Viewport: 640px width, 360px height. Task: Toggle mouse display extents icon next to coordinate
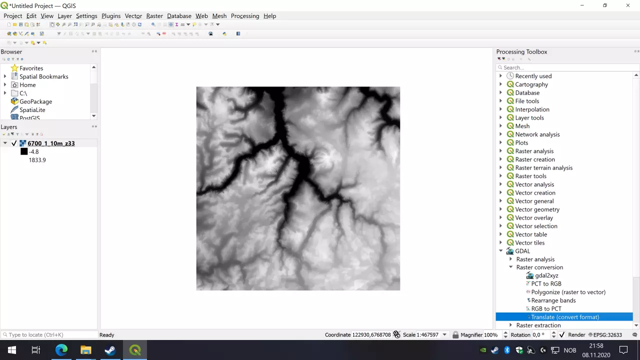(x=396, y=334)
